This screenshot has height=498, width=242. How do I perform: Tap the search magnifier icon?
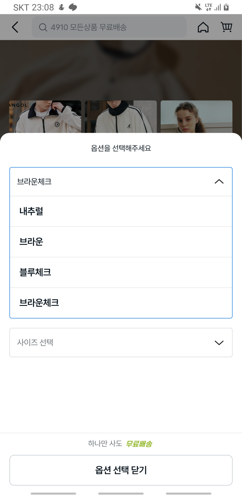43,27
